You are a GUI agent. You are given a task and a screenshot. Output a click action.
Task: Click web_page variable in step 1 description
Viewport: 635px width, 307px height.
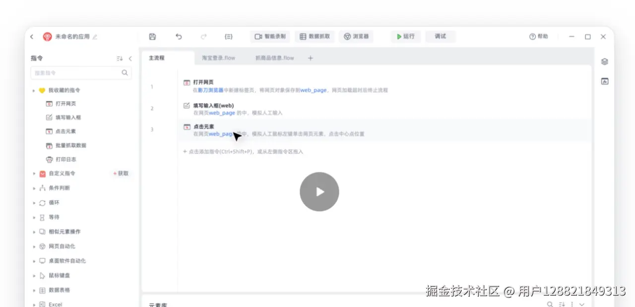(314, 90)
